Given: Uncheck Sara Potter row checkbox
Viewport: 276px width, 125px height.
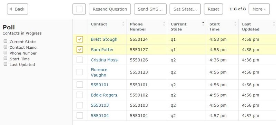Looking at the screenshot, I should click(x=80, y=50).
